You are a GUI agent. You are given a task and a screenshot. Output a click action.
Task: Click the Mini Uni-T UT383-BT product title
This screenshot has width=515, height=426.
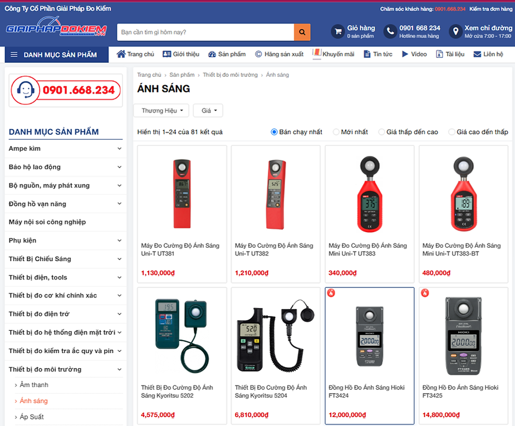coord(462,249)
